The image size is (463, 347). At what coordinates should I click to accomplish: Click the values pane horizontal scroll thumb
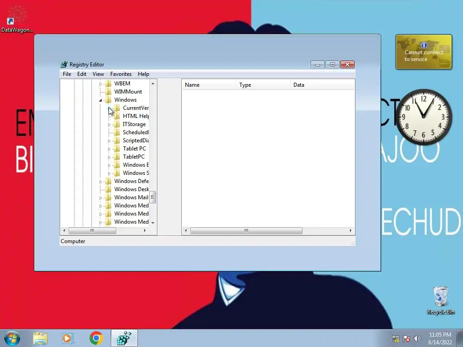(x=246, y=231)
